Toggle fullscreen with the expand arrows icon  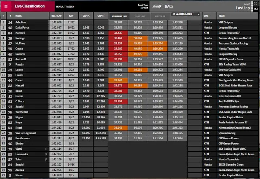point(256,4)
